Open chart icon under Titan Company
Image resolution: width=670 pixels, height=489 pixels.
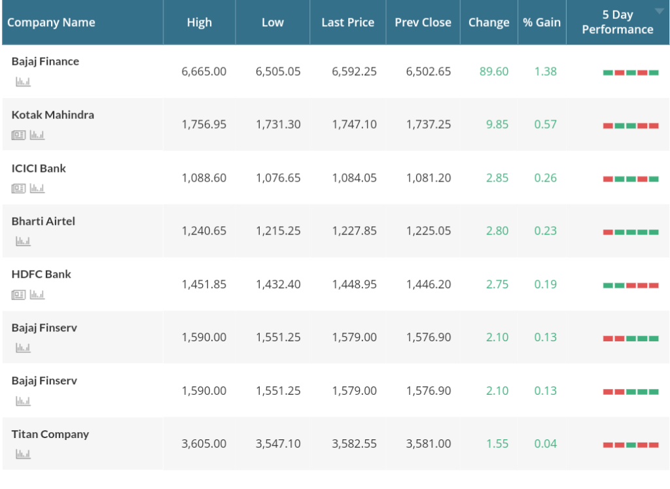click(x=23, y=454)
